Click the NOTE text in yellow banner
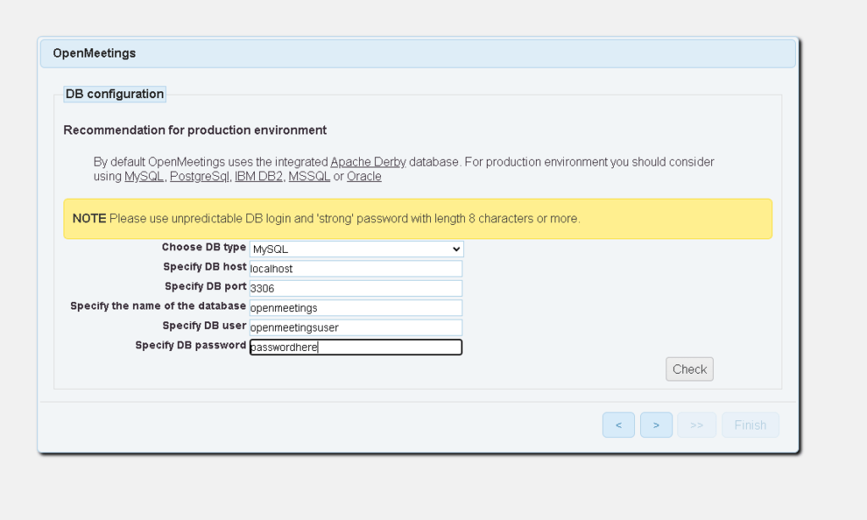 click(x=89, y=219)
